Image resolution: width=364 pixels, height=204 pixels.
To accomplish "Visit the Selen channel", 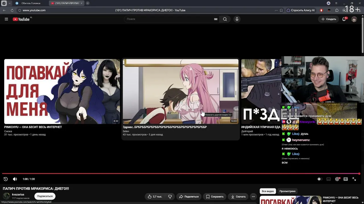I will click(x=126, y=131).
